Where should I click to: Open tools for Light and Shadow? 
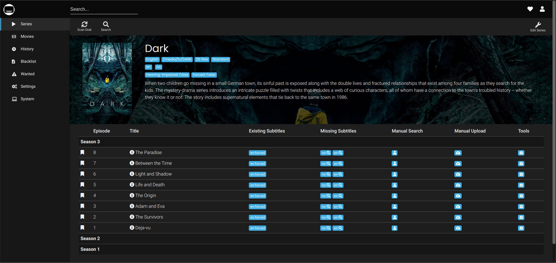click(x=521, y=174)
